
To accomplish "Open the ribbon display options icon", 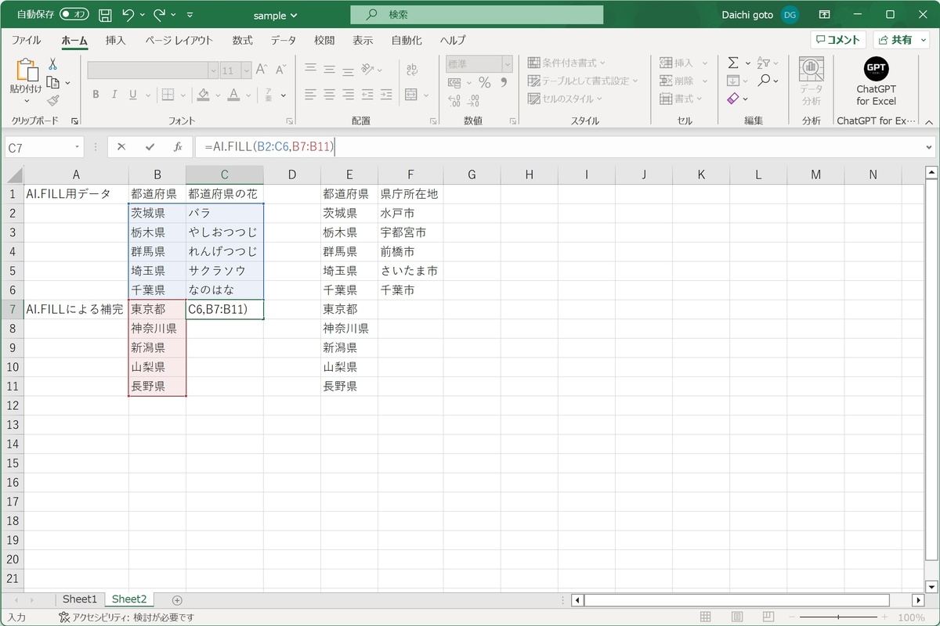I will [824, 14].
